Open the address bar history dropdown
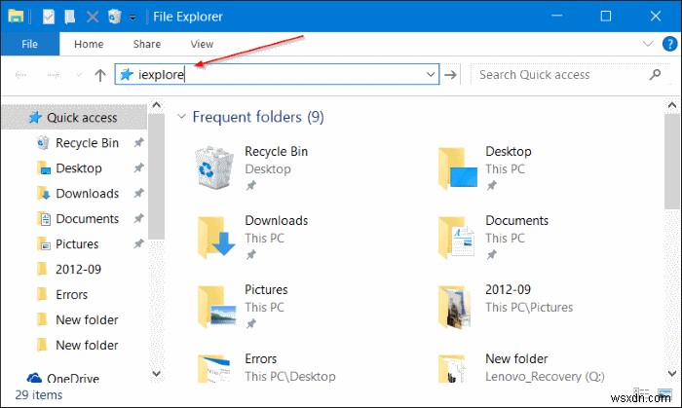The height and width of the screenshot is (408, 682). [x=431, y=74]
